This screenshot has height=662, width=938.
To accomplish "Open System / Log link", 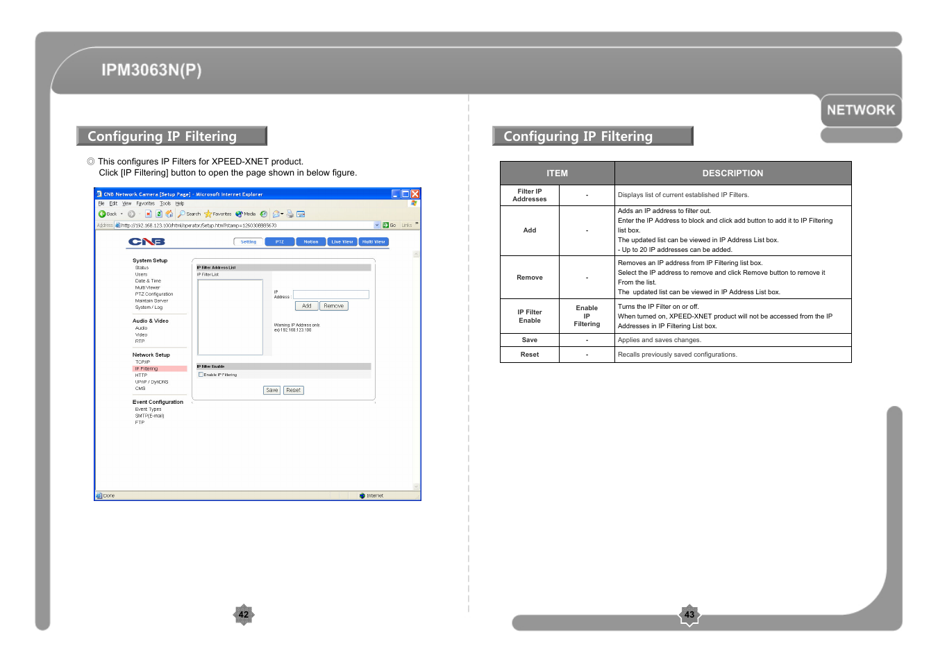I will (149, 307).
